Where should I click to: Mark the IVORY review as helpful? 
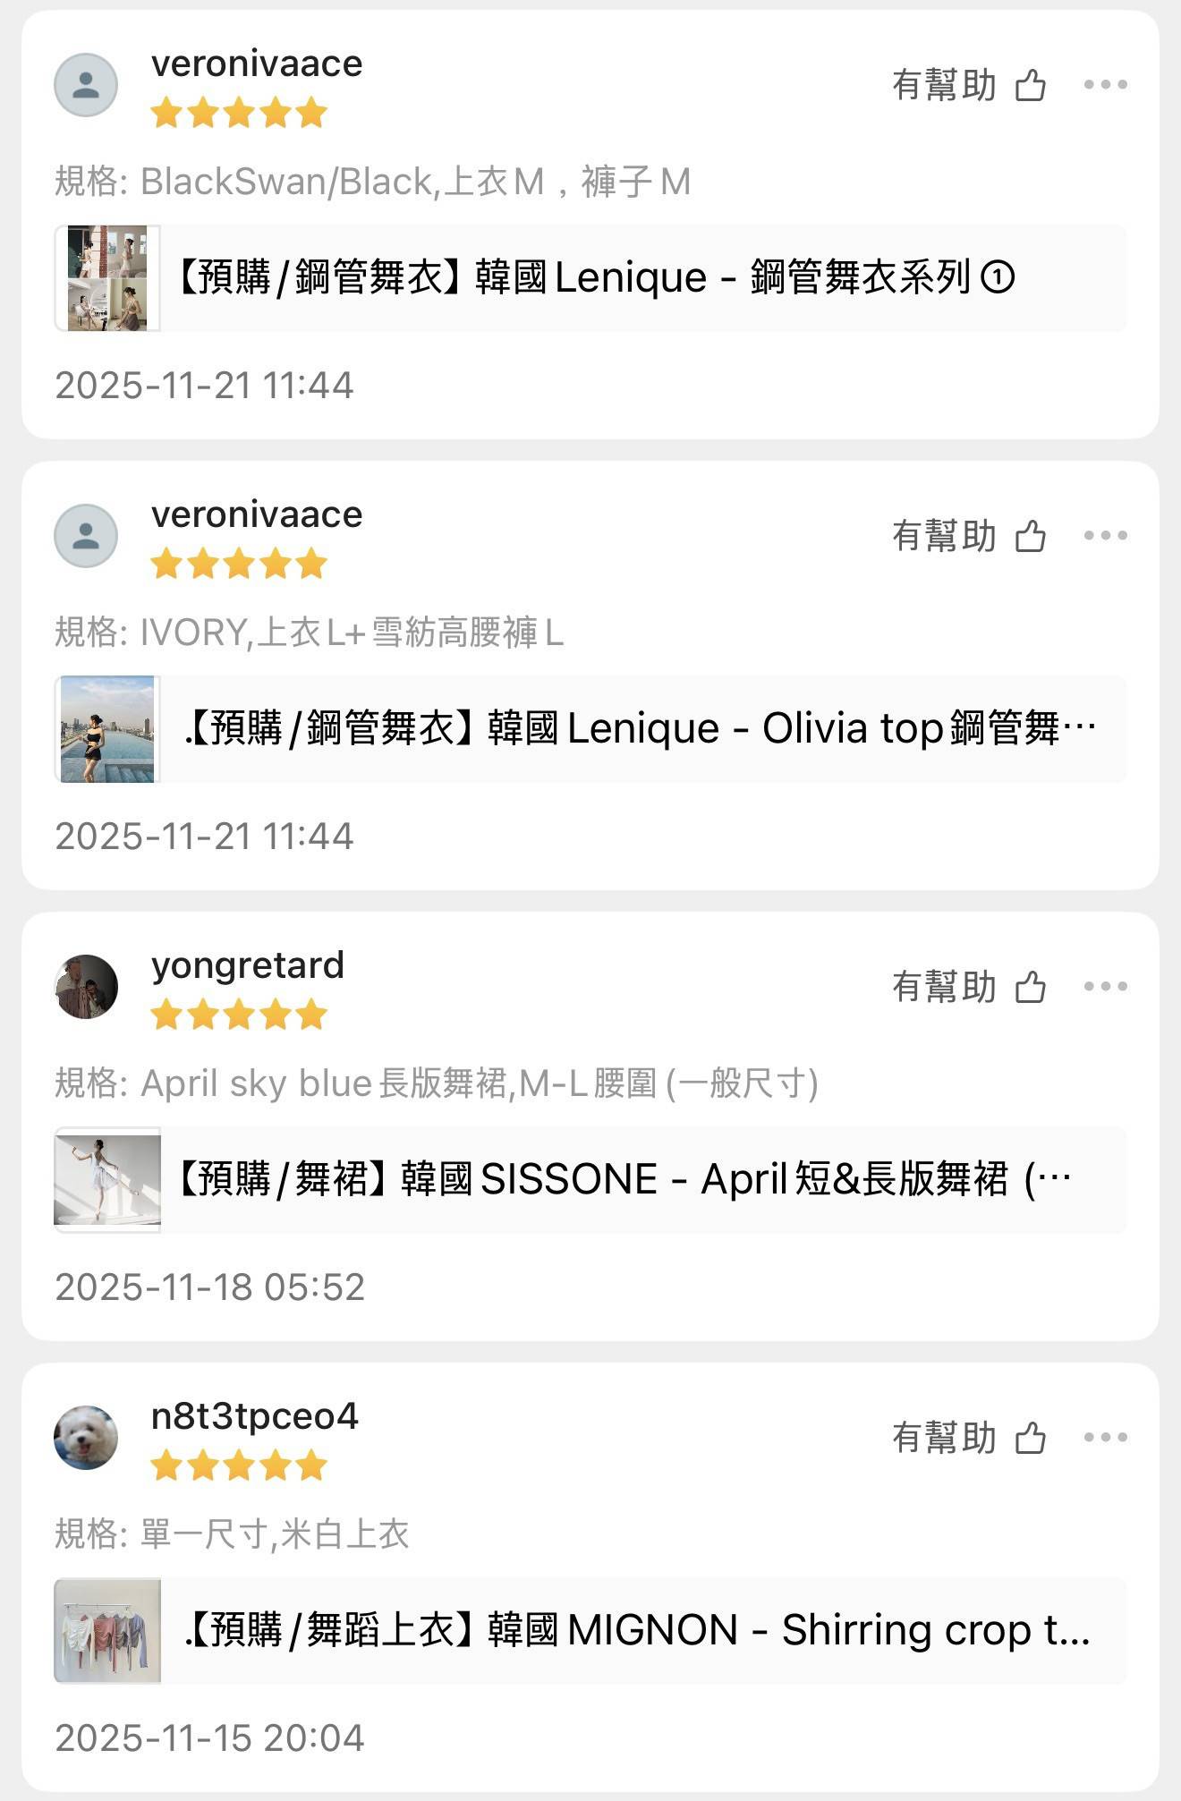1031,537
